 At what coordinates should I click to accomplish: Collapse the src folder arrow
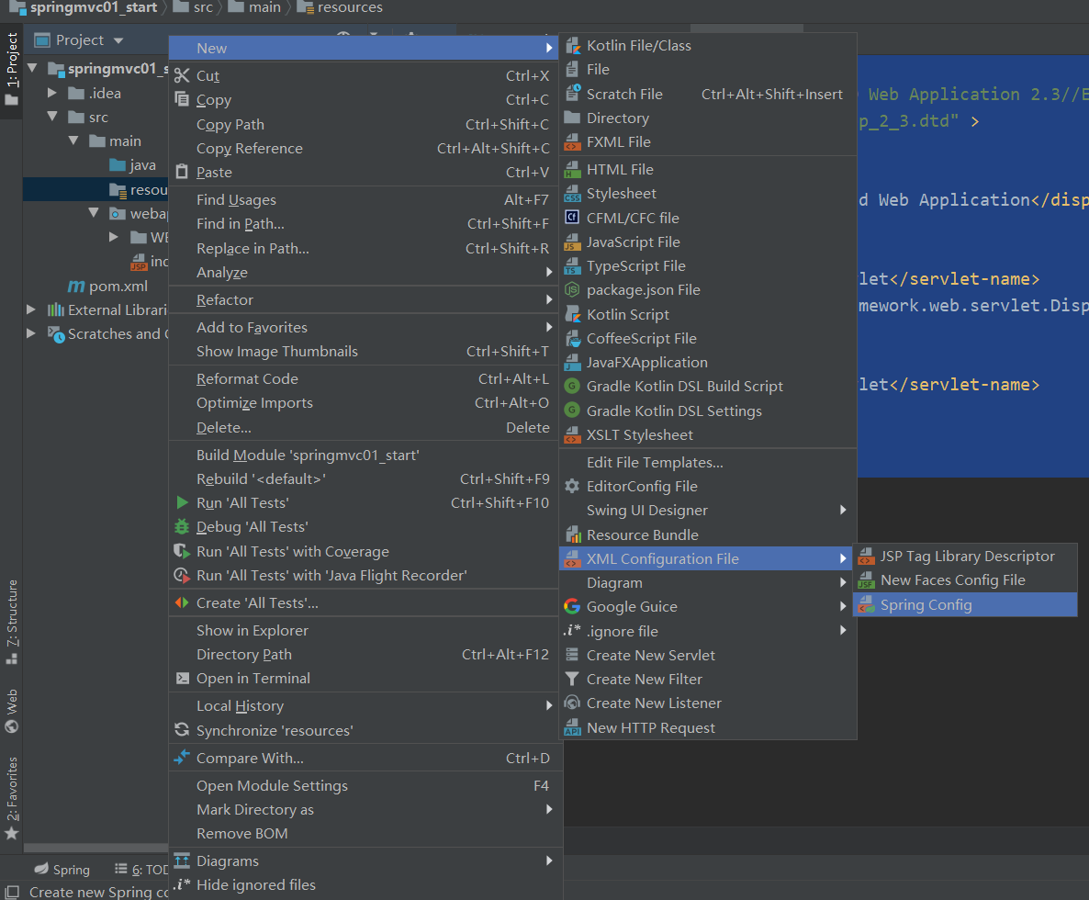52,117
